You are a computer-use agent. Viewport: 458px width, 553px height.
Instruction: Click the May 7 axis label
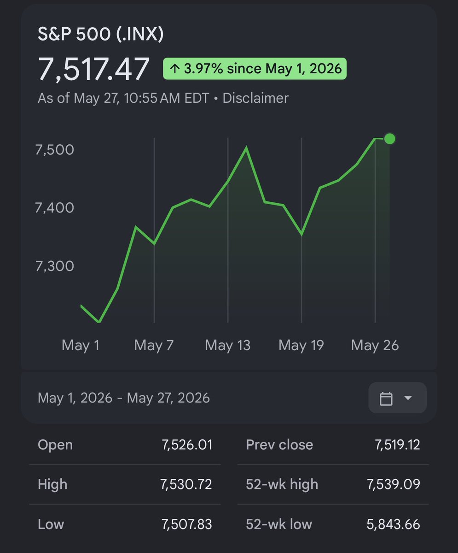coord(154,345)
